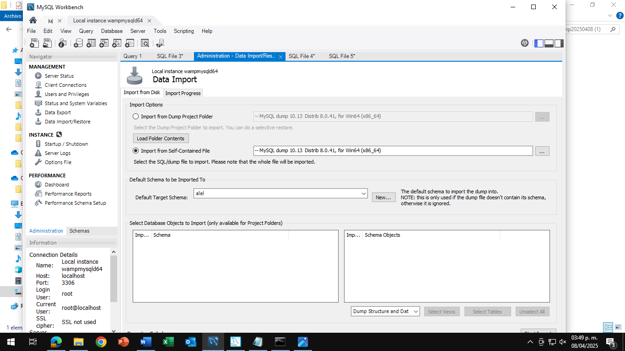The image size is (625, 351).
Task: Toggle the left sidebar panel icon
Action: pyautogui.click(x=539, y=43)
